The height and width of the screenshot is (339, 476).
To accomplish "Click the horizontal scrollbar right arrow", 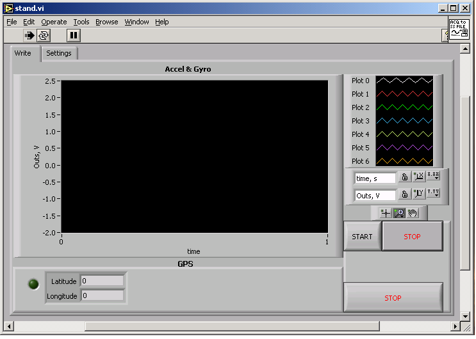I will 455,327.
